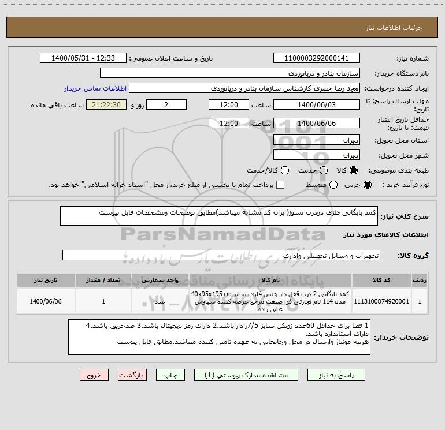Click the price validity date 1400/06/06 field

[x=317, y=123]
